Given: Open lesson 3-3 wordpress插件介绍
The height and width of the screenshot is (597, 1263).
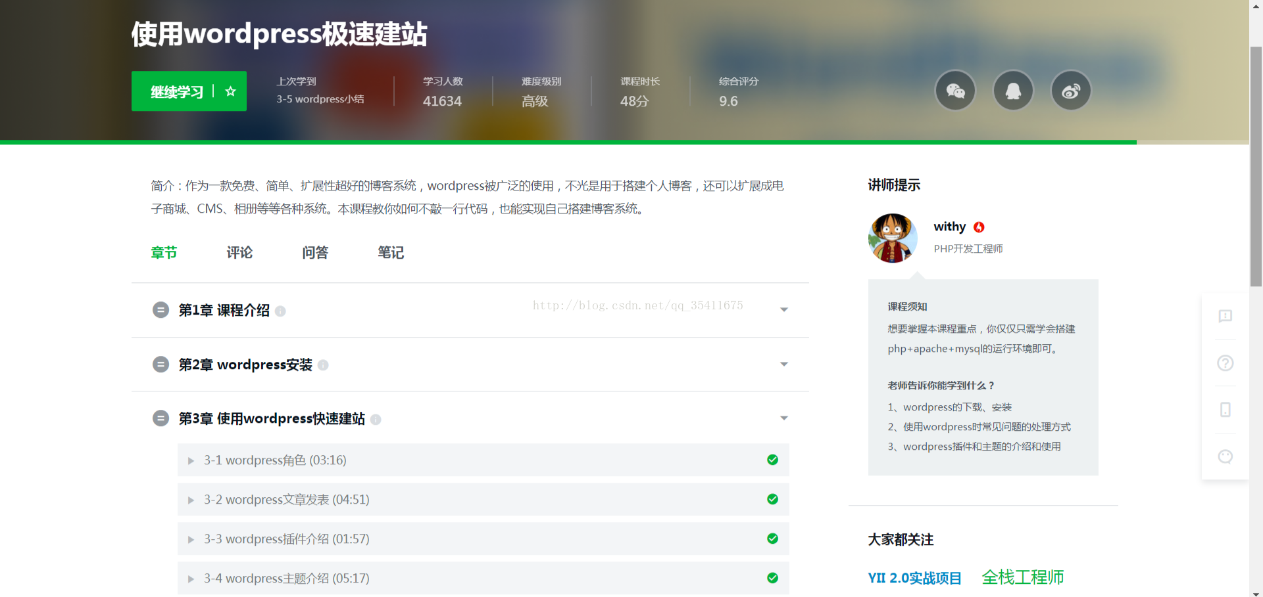Looking at the screenshot, I should click(x=483, y=539).
